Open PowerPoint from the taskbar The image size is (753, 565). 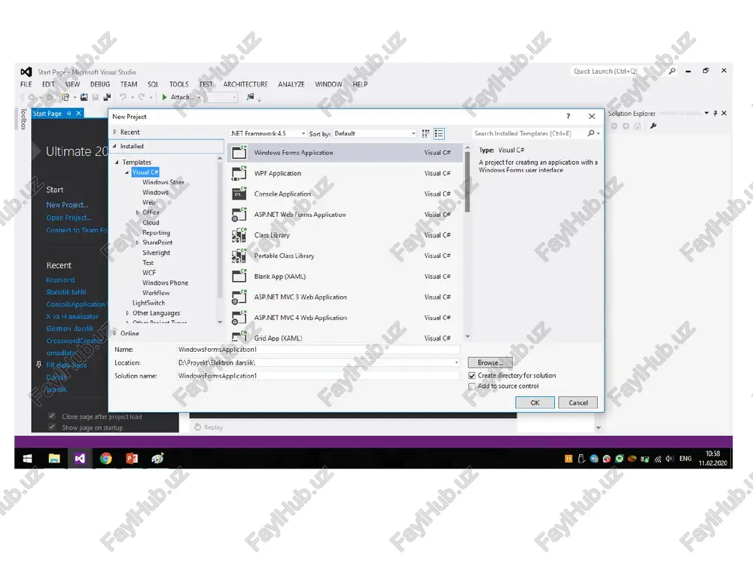point(132,459)
